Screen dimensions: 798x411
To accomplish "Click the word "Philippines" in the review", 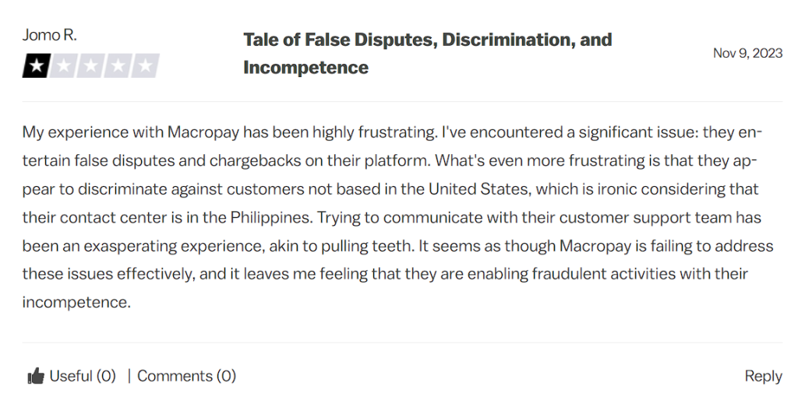I will pyautogui.click(x=270, y=218).
